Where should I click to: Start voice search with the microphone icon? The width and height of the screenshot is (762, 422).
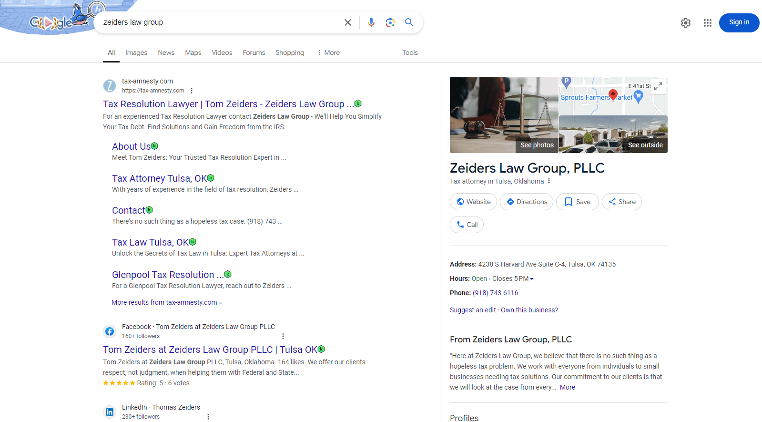[371, 22]
